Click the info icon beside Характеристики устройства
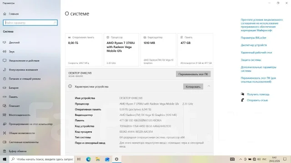Viewport: 291px width, 163px height. pos(70,86)
